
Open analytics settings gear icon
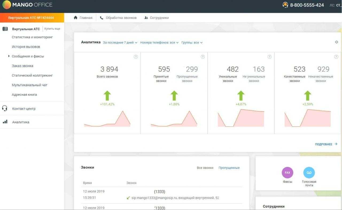coord(336,42)
